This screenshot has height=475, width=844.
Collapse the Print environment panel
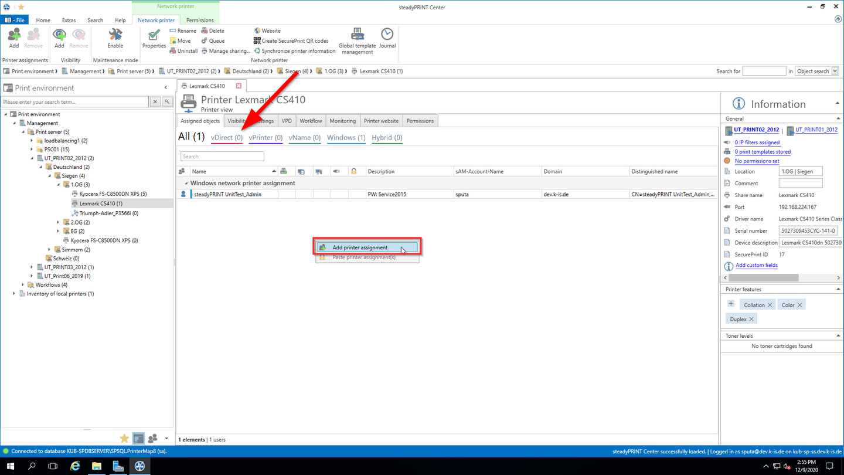[166, 87]
